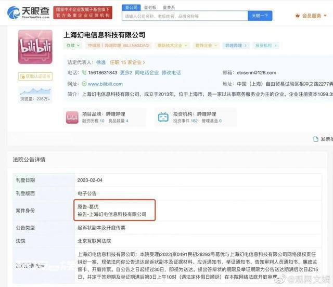Click the 发票 document icon
The width and height of the screenshot is (333, 287).
coord(316,139)
